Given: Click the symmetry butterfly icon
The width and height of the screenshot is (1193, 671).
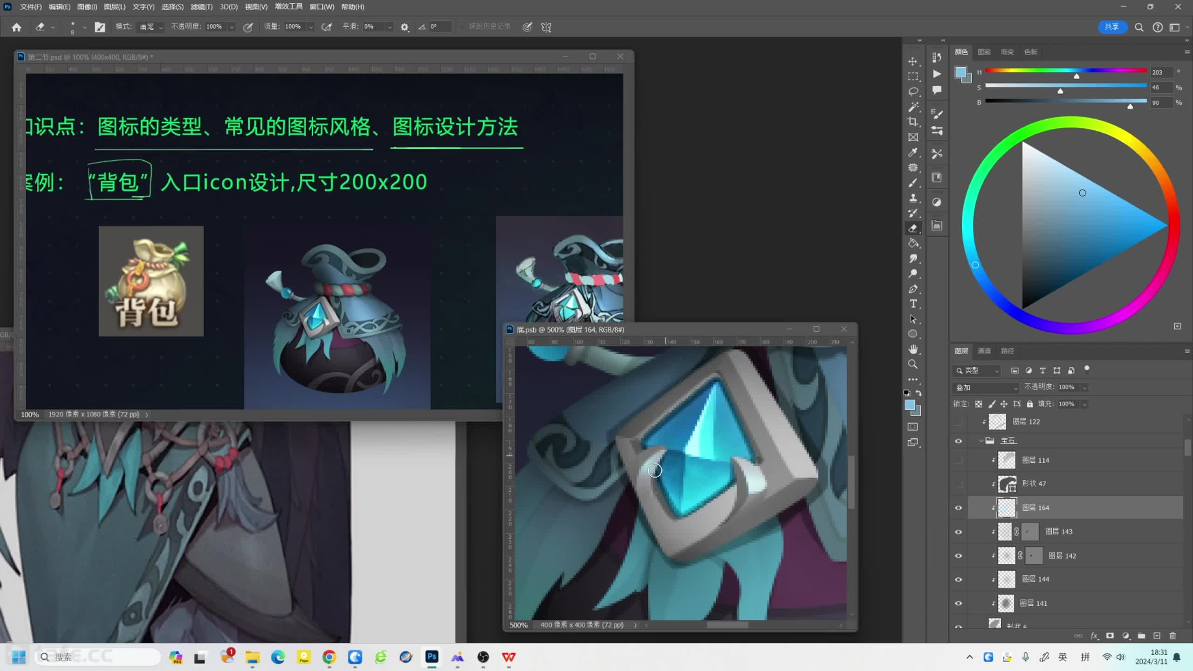Looking at the screenshot, I should point(546,27).
